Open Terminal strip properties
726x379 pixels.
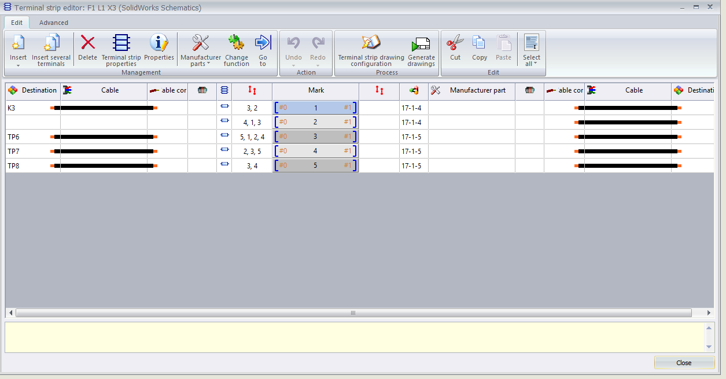click(121, 44)
